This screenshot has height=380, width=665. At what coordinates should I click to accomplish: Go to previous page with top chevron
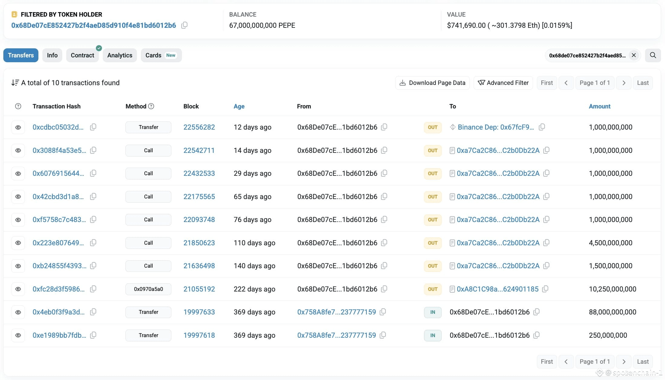pyautogui.click(x=566, y=83)
